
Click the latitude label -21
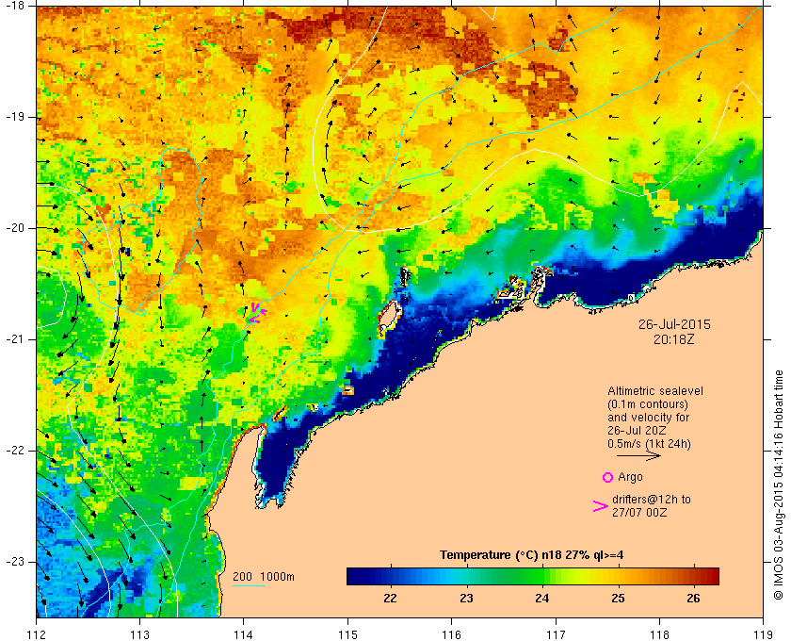14,339
